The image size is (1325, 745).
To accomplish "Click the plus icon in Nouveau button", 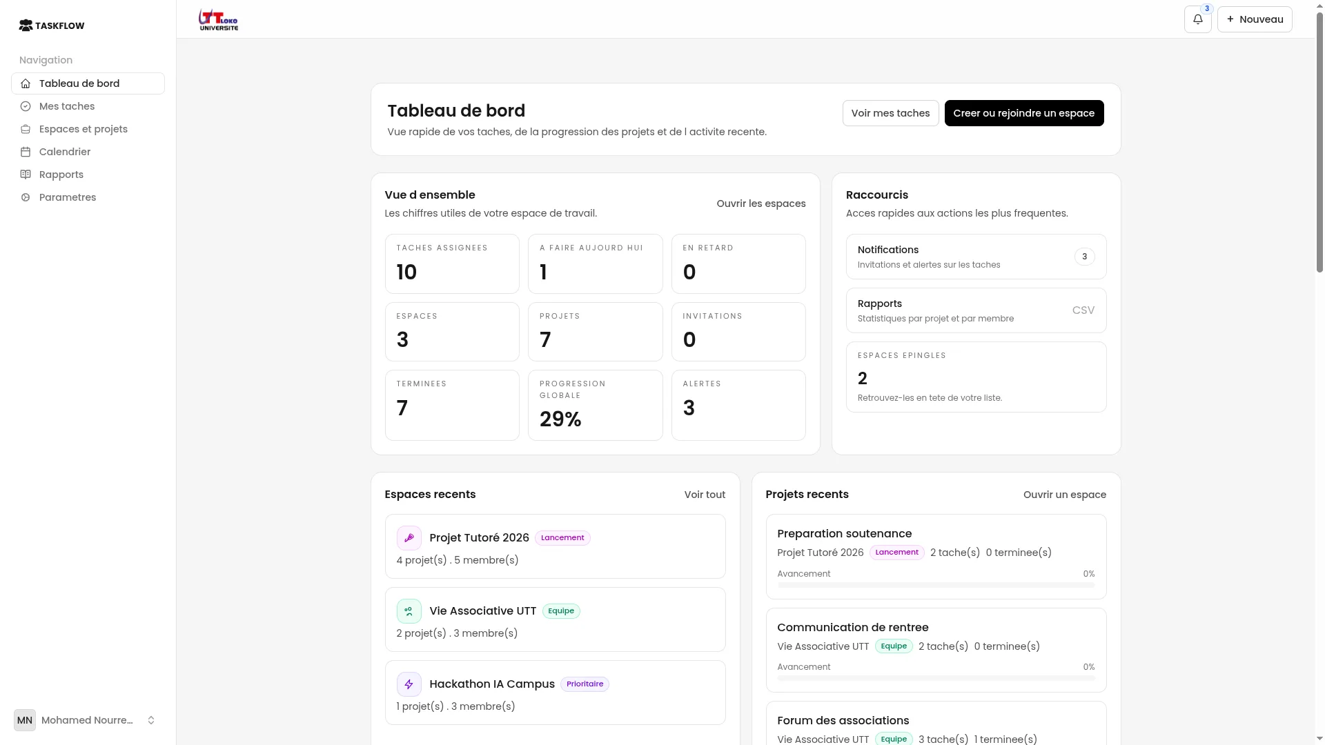I will tap(1230, 19).
